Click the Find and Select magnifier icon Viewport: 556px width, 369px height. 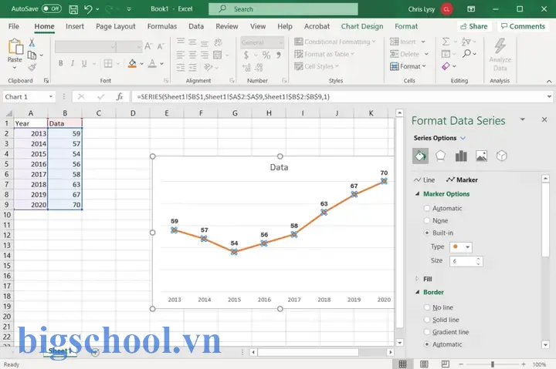466,54
